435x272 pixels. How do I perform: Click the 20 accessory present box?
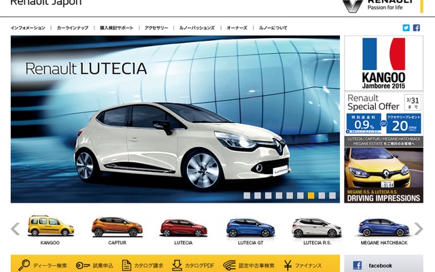click(x=404, y=124)
